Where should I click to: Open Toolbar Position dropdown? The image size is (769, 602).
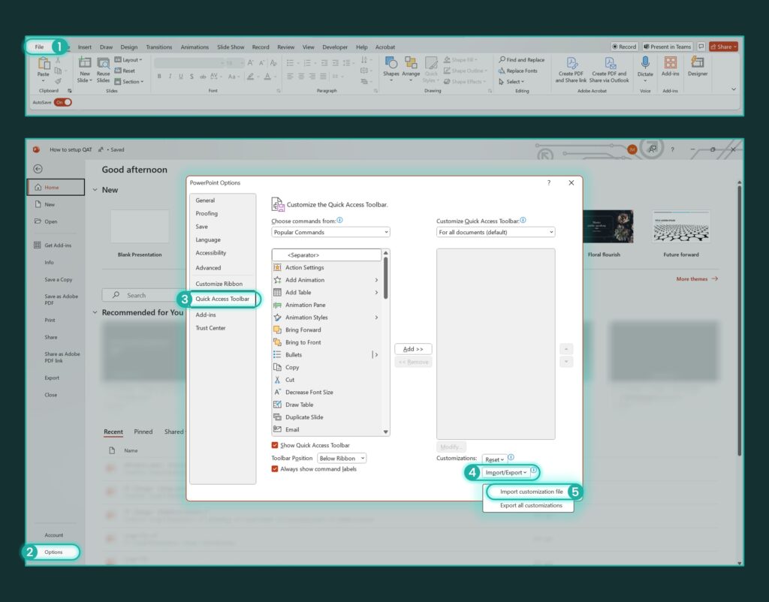click(x=342, y=458)
